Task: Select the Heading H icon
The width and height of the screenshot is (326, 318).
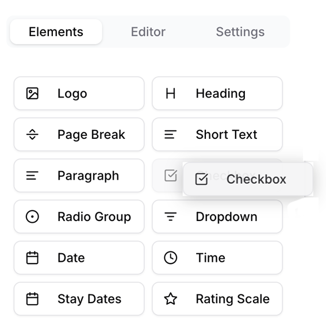Action: pos(171,94)
